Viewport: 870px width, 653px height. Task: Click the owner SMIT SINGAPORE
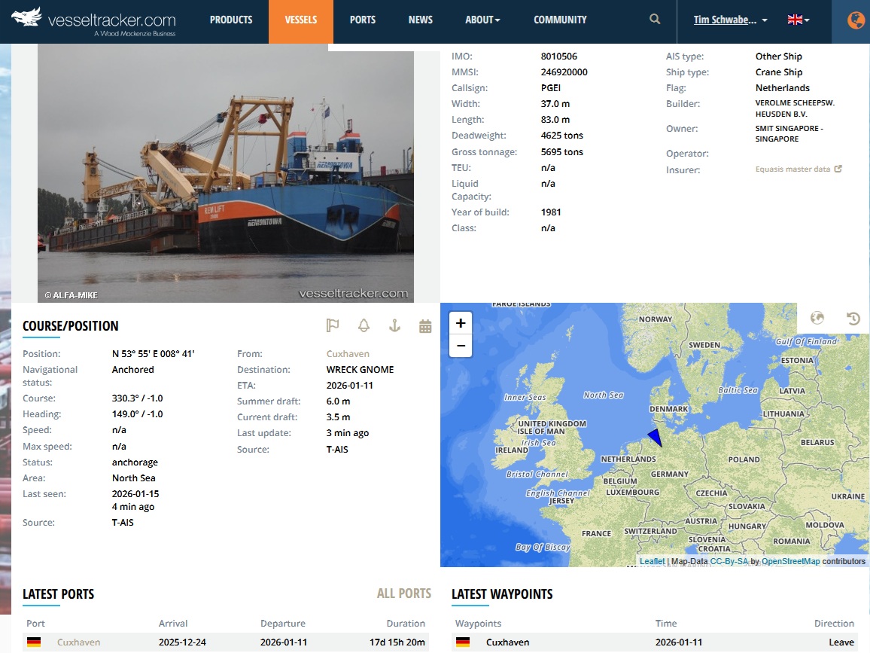click(789, 133)
